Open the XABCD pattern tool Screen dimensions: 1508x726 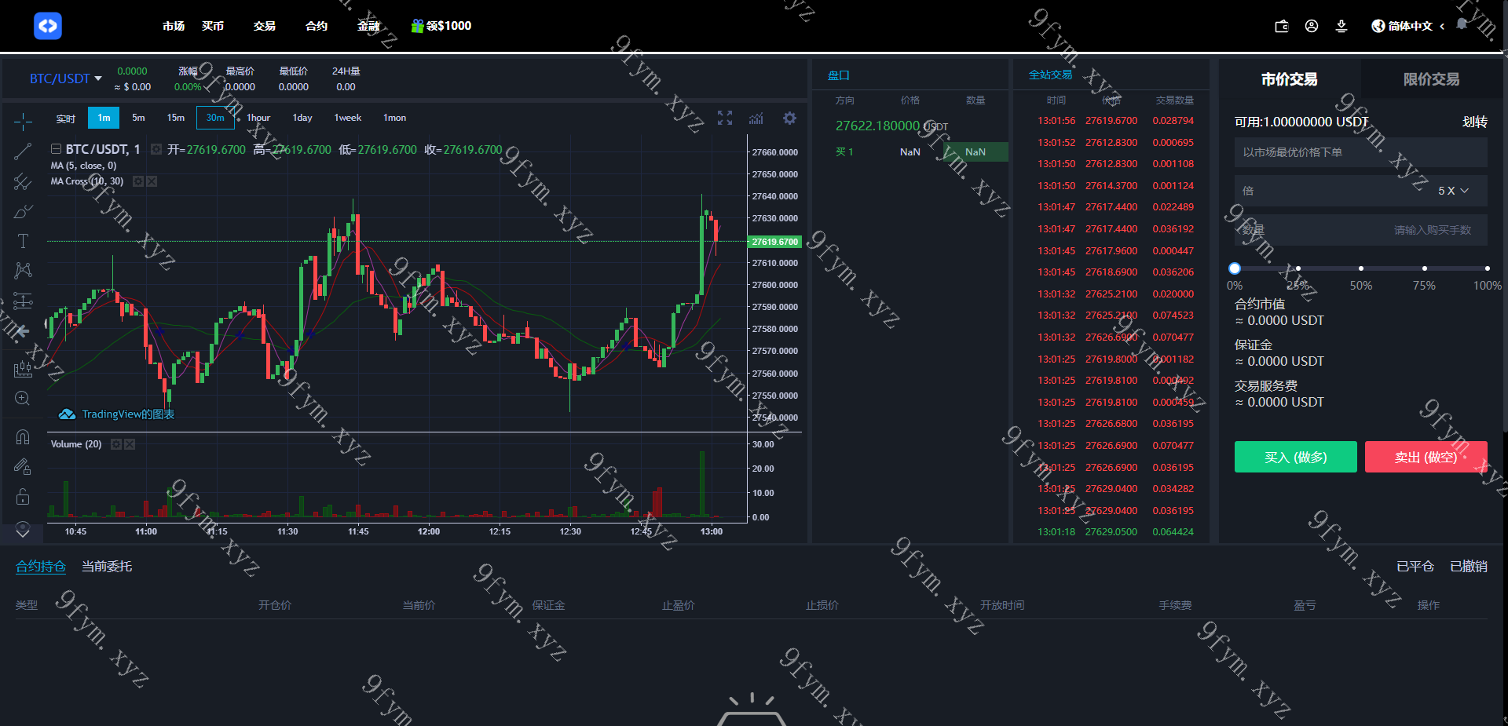tap(23, 271)
